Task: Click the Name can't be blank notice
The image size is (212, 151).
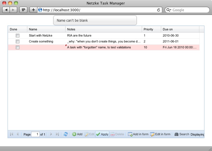Action: (x=95, y=21)
